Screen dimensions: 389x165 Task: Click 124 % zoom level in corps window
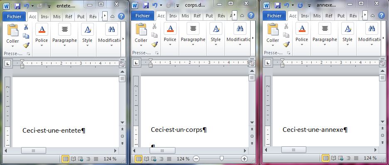(183, 158)
